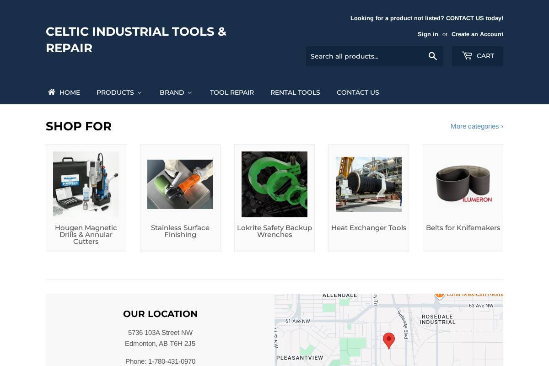The image size is (549, 366).
Task: Open the More categories link
Action: pyautogui.click(x=477, y=126)
